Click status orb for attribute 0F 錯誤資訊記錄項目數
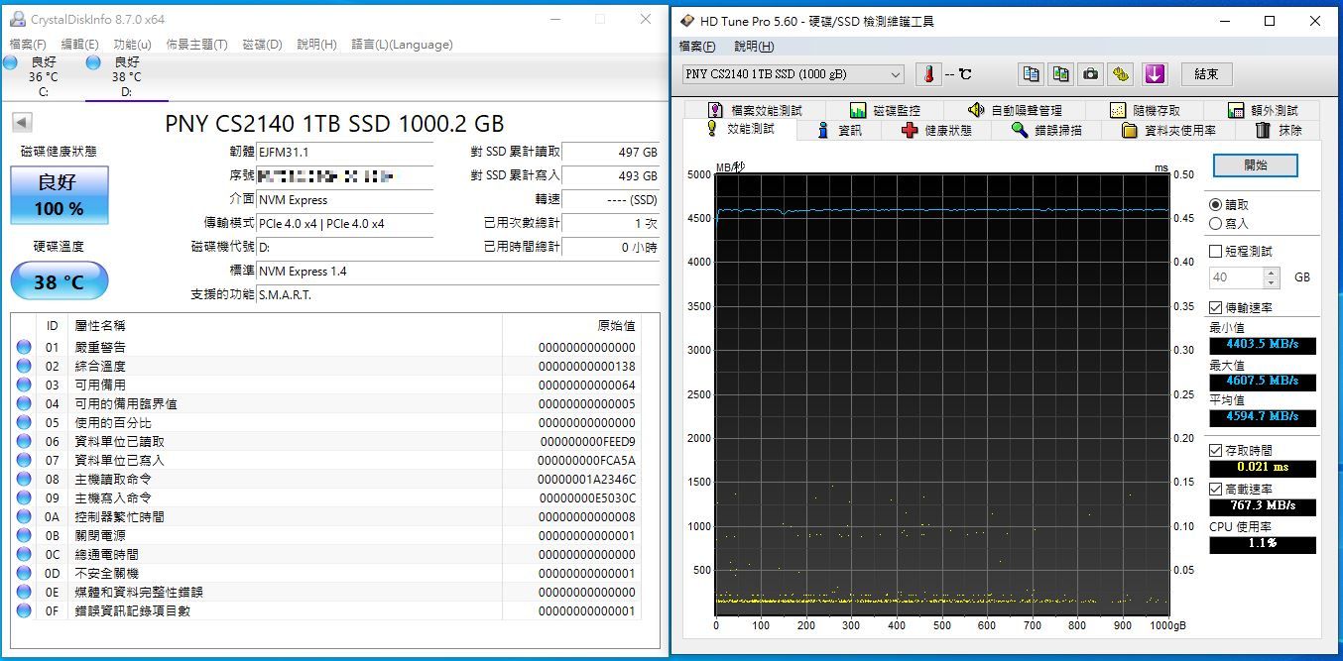This screenshot has width=1343, height=661. [x=24, y=611]
